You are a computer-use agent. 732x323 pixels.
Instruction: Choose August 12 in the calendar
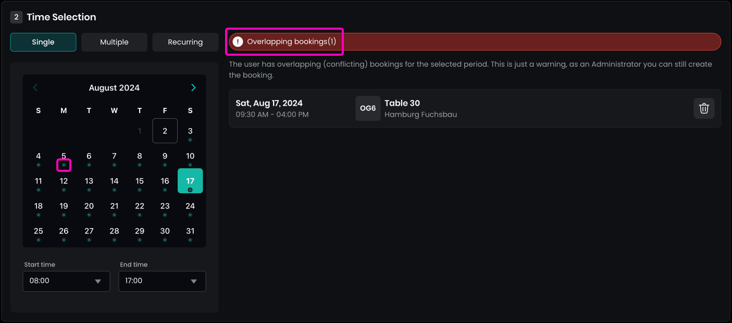(64, 181)
